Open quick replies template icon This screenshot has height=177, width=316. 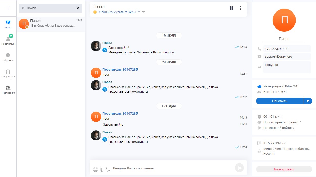tap(108, 169)
